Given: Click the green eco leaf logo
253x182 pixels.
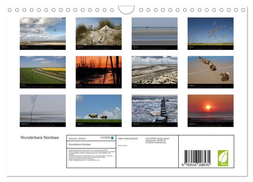Looking at the screenshot, I should click(x=223, y=158).
